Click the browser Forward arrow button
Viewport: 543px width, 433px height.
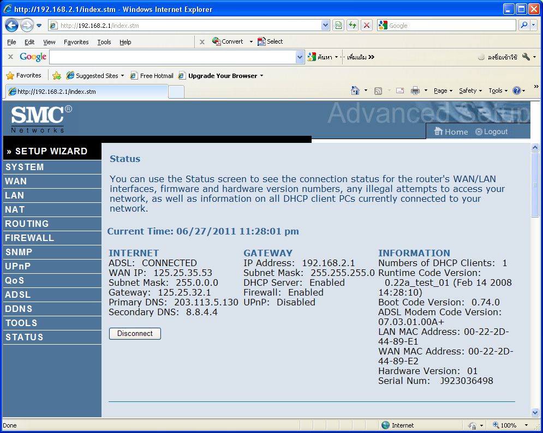pyautogui.click(x=27, y=25)
